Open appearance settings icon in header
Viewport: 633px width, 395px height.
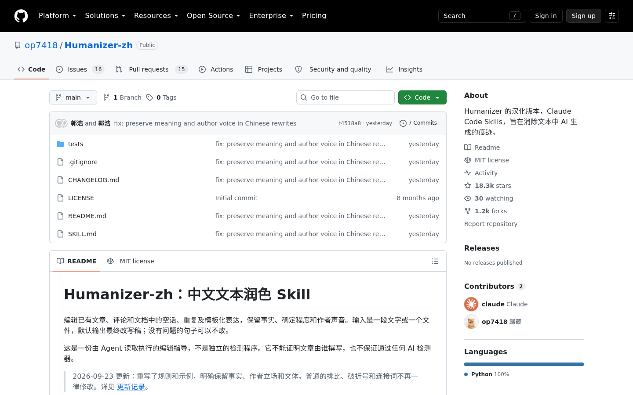point(612,16)
